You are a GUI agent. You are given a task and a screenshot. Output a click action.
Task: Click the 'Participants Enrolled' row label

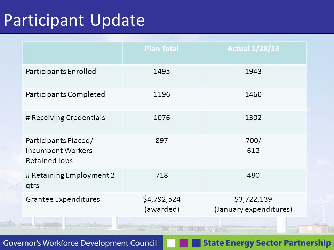(61, 72)
